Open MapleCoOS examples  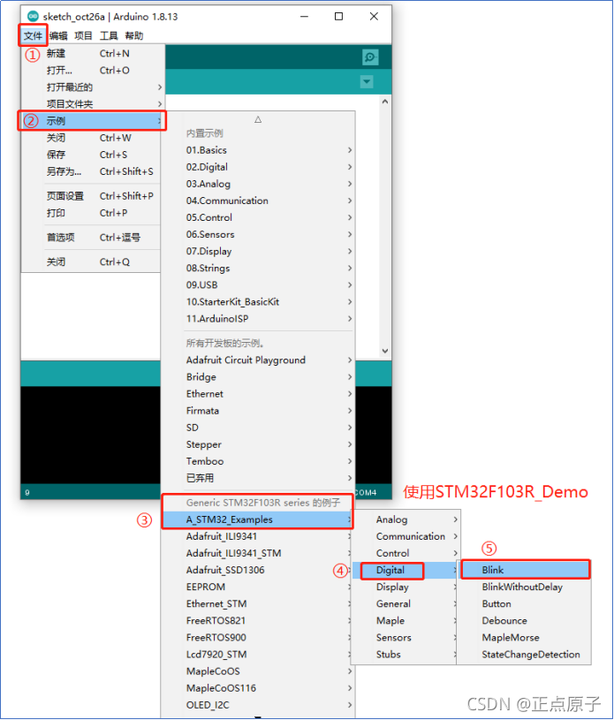point(258,671)
